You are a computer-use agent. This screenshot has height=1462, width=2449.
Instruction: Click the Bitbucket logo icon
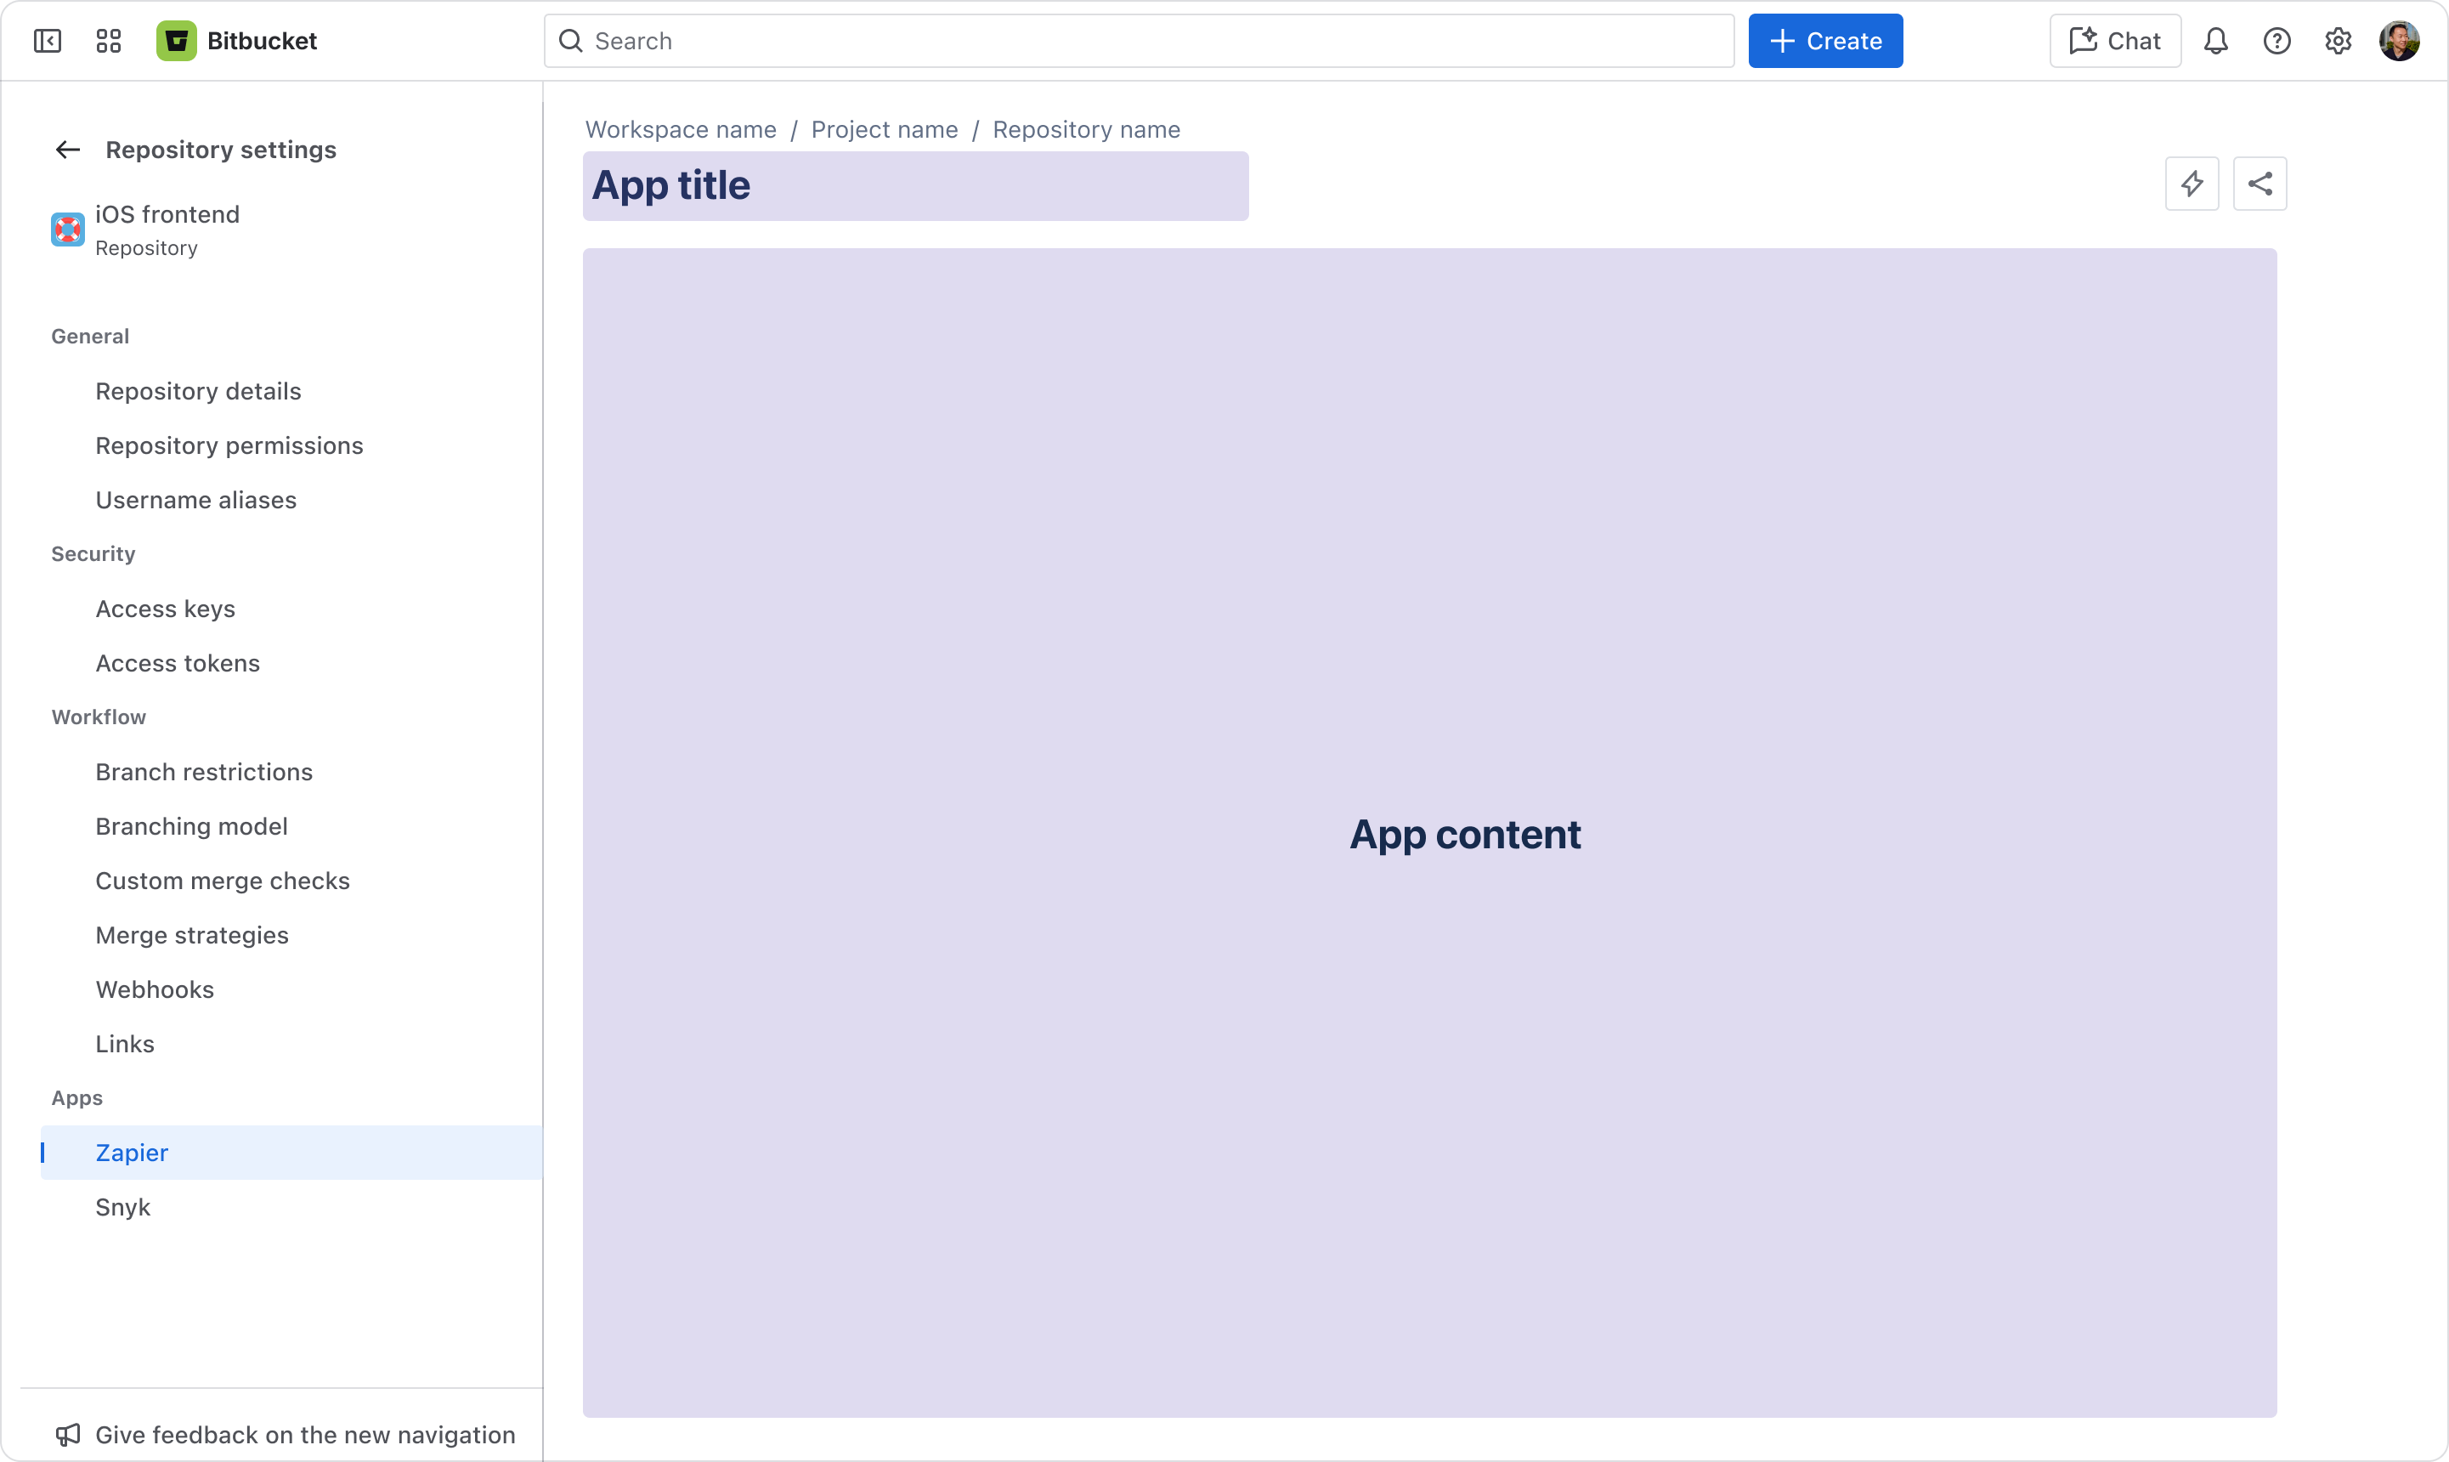(x=176, y=41)
